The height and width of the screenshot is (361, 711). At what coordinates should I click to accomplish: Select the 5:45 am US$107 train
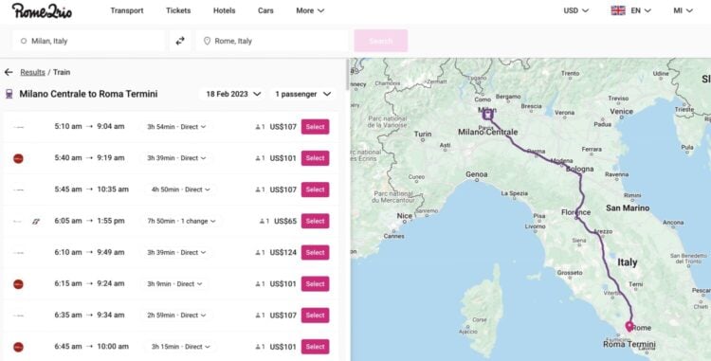(x=315, y=190)
